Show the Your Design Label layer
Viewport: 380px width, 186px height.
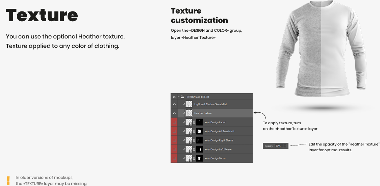click(x=174, y=122)
